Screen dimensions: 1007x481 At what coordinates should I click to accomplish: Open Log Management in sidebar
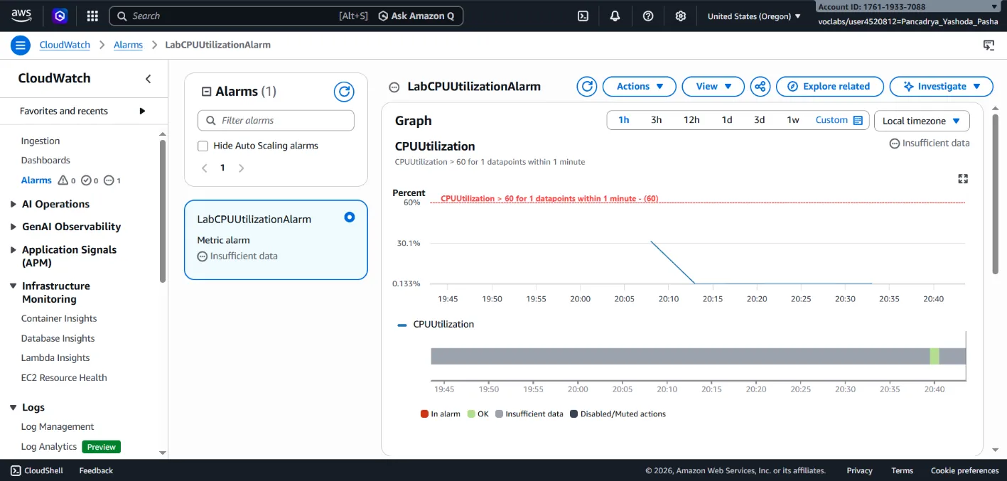pyautogui.click(x=58, y=427)
